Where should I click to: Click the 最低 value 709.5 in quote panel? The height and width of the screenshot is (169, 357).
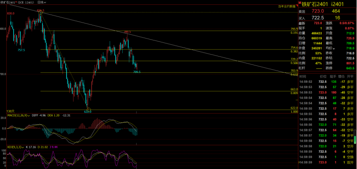(351, 43)
